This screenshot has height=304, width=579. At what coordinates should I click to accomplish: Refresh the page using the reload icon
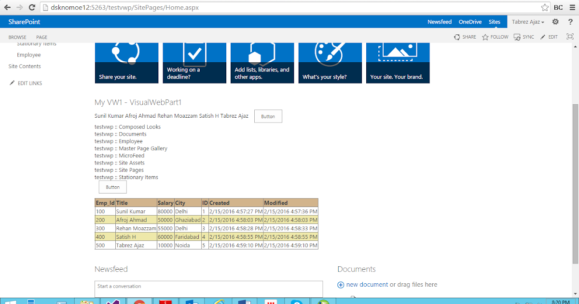[32, 7]
